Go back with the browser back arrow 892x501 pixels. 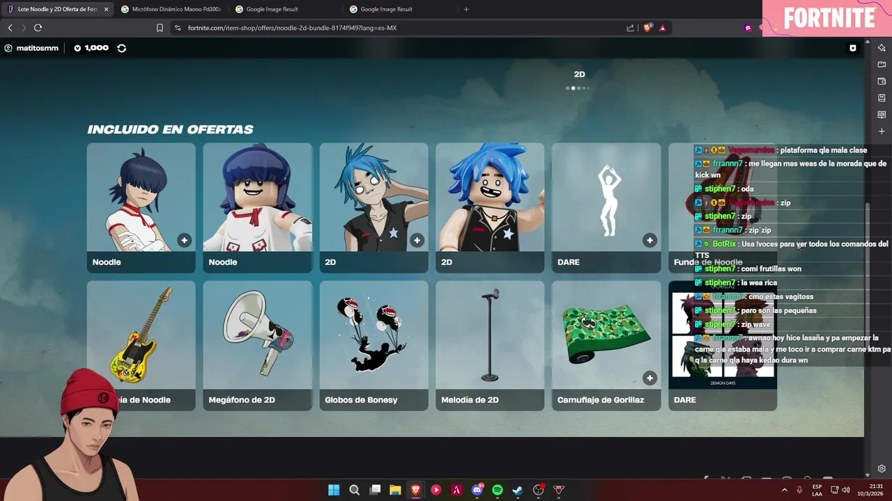click(x=10, y=28)
